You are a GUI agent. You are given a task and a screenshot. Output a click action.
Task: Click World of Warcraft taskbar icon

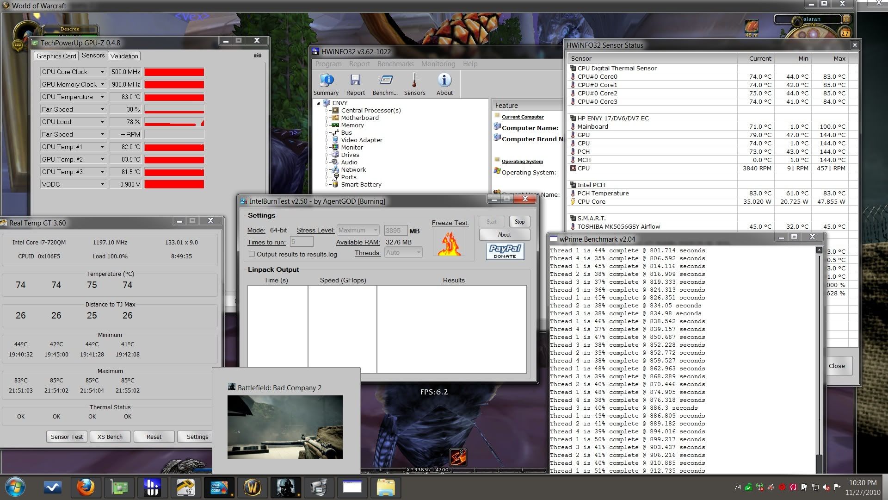coord(253,487)
